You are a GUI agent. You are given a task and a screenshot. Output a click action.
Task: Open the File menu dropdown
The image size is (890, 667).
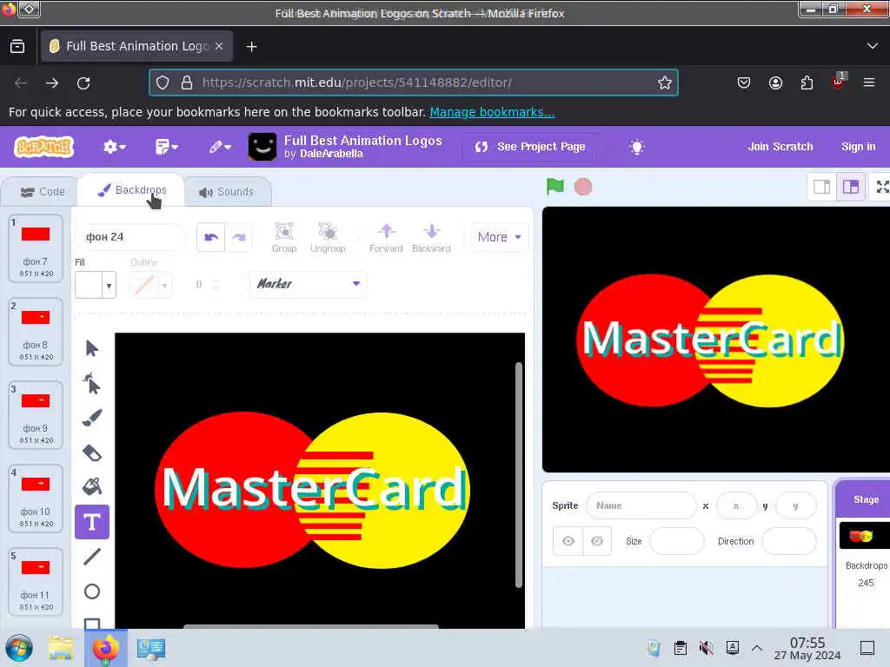click(166, 147)
